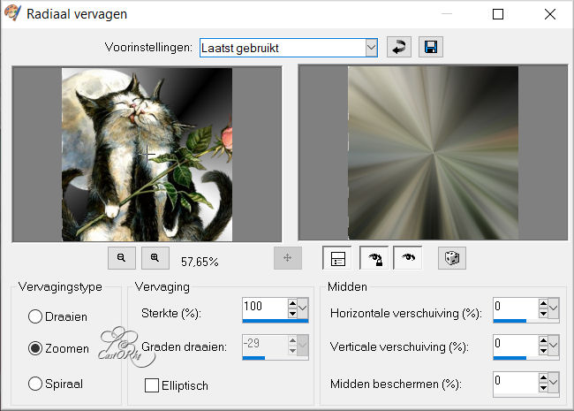Decrease Verticale verschuiving with down arrow
574x411 pixels.
pos(543,350)
